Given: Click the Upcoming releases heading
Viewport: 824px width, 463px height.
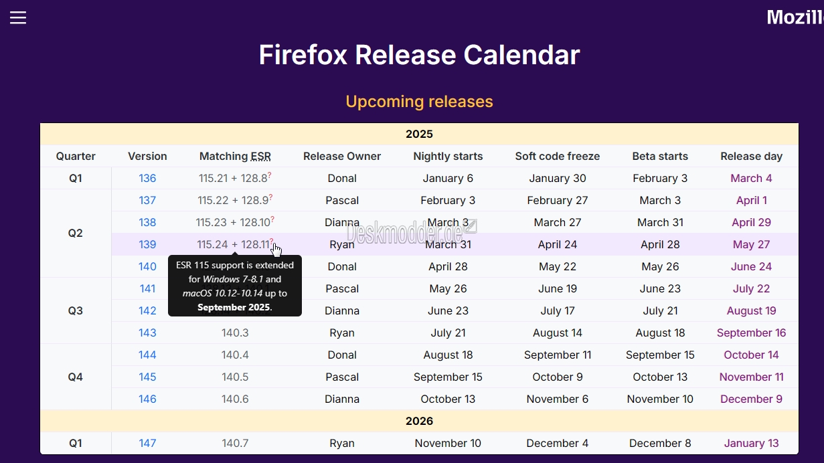Looking at the screenshot, I should pyautogui.click(x=419, y=102).
